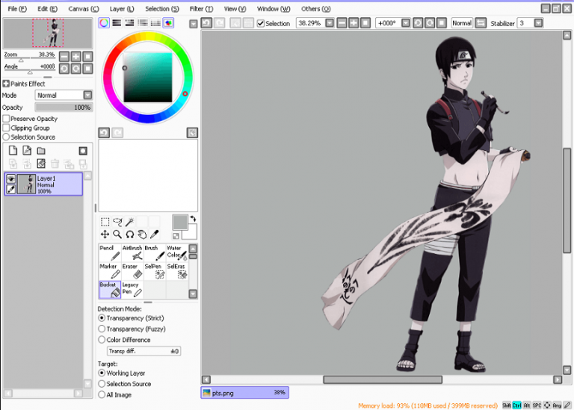Choose the rectangular selection tool

tap(105, 222)
